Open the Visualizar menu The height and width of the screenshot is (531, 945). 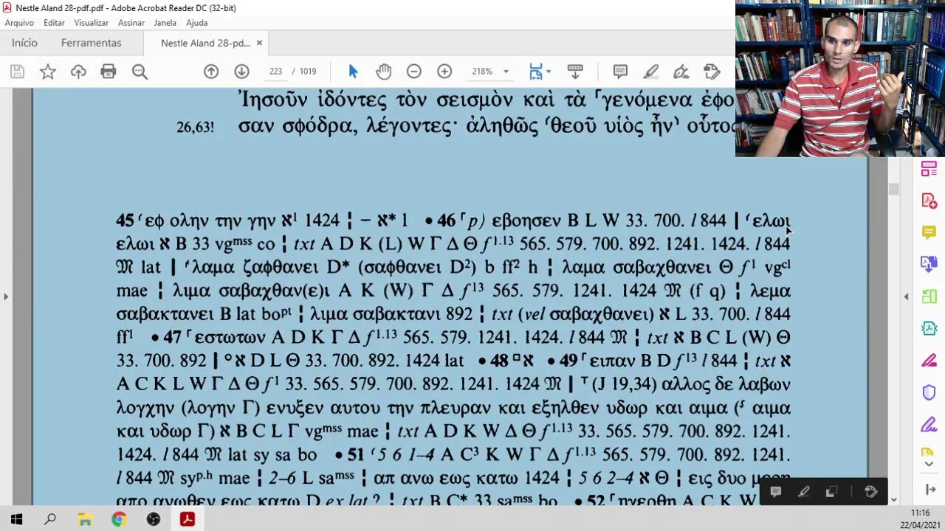(92, 23)
